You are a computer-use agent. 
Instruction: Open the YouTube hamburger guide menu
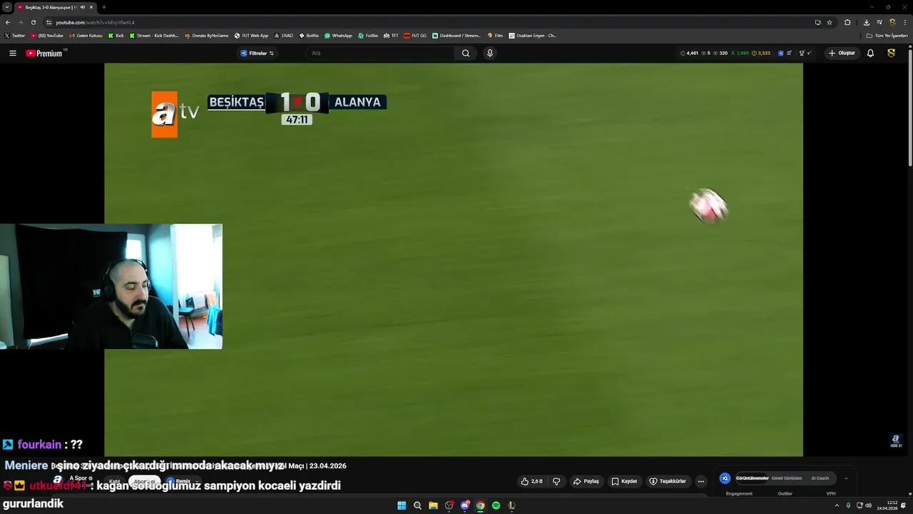(12, 53)
